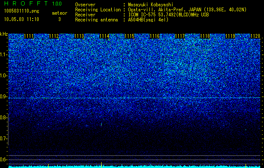This screenshot has width=264, height=168.
Task: Select the receiver text ICOM IC-575 53.7492 MHz USB
Action: tap(168, 15)
